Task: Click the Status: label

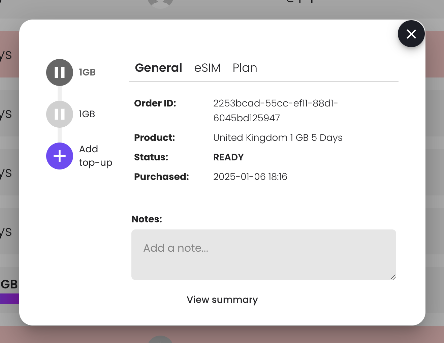Action: pyautogui.click(x=151, y=157)
